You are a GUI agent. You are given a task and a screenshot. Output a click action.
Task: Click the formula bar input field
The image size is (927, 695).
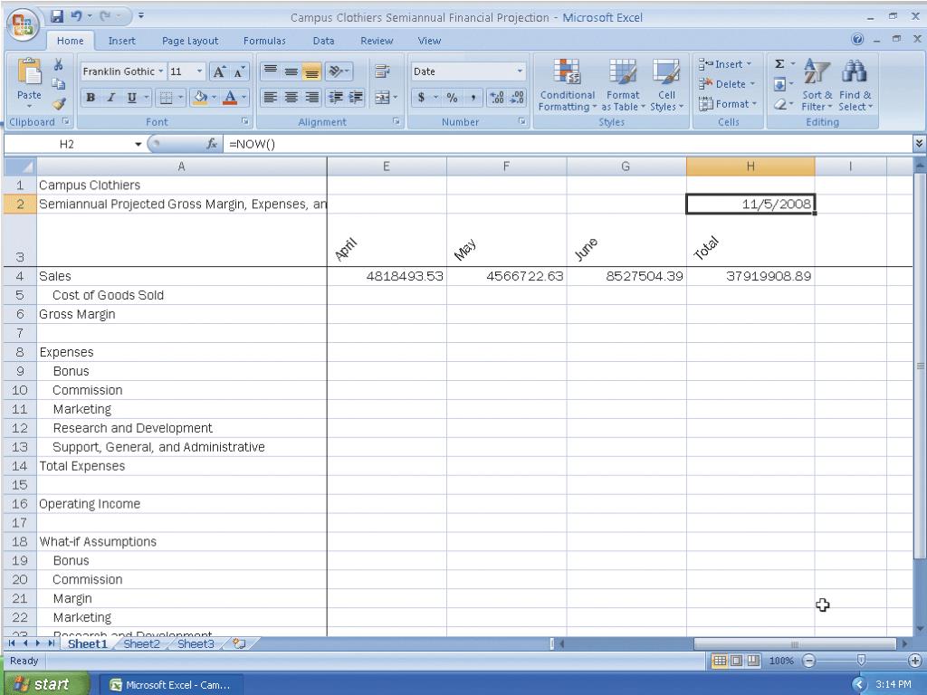[x=567, y=144]
